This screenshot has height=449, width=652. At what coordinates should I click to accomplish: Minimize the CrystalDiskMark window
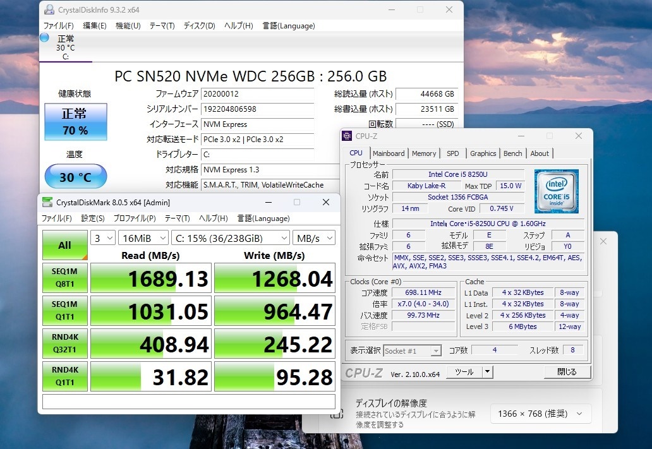click(x=269, y=203)
